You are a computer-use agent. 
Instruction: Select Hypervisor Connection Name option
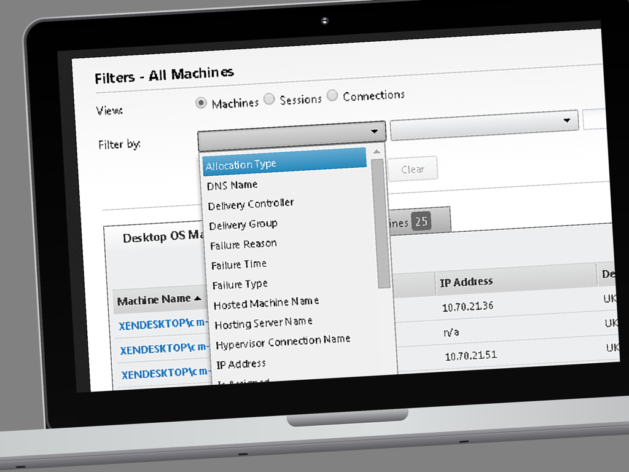click(283, 340)
